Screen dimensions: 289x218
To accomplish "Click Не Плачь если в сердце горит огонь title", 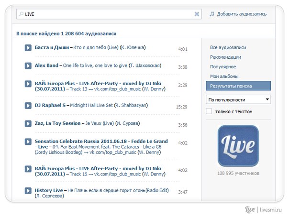I will tap(118, 190).
